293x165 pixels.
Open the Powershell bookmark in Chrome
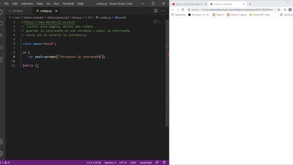[199, 15]
